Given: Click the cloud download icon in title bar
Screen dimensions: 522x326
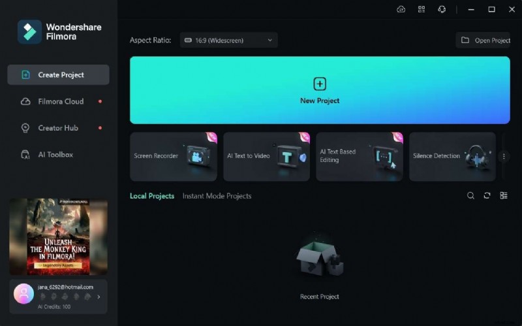Looking at the screenshot, I should pyautogui.click(x=401, y=9).
